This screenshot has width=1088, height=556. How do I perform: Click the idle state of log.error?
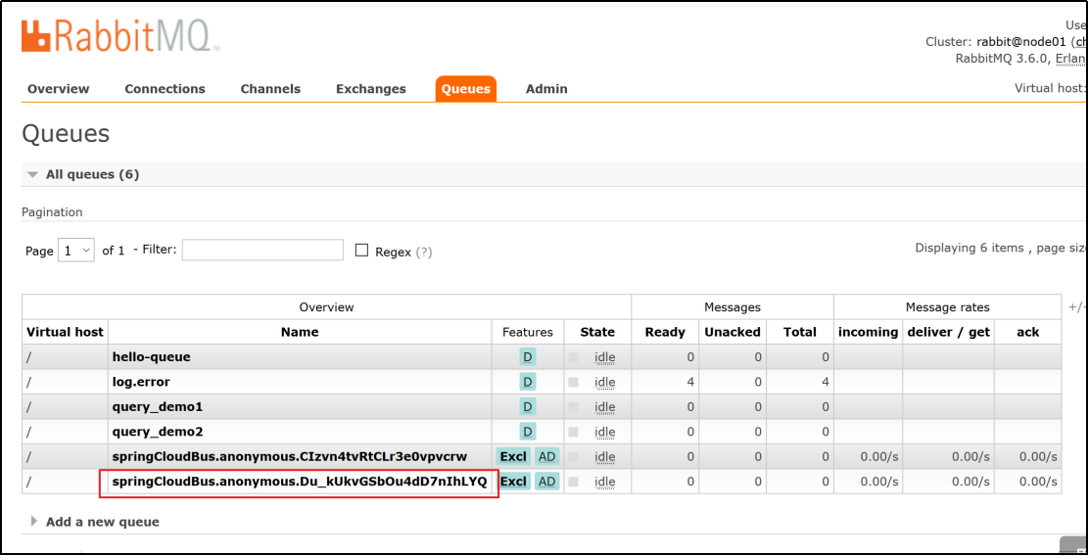pos(604,382)
